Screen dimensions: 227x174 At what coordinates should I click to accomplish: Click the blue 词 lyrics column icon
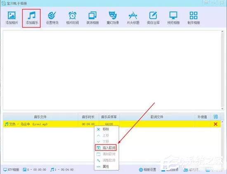pos(215,117)
